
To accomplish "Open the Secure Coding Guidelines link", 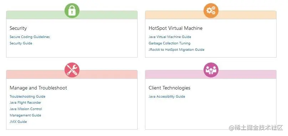I will tap(30, 37).
